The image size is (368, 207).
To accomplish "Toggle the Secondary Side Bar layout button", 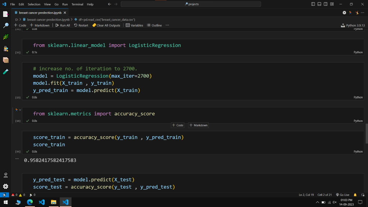I will pyautogui.click(x=326, y=4).
